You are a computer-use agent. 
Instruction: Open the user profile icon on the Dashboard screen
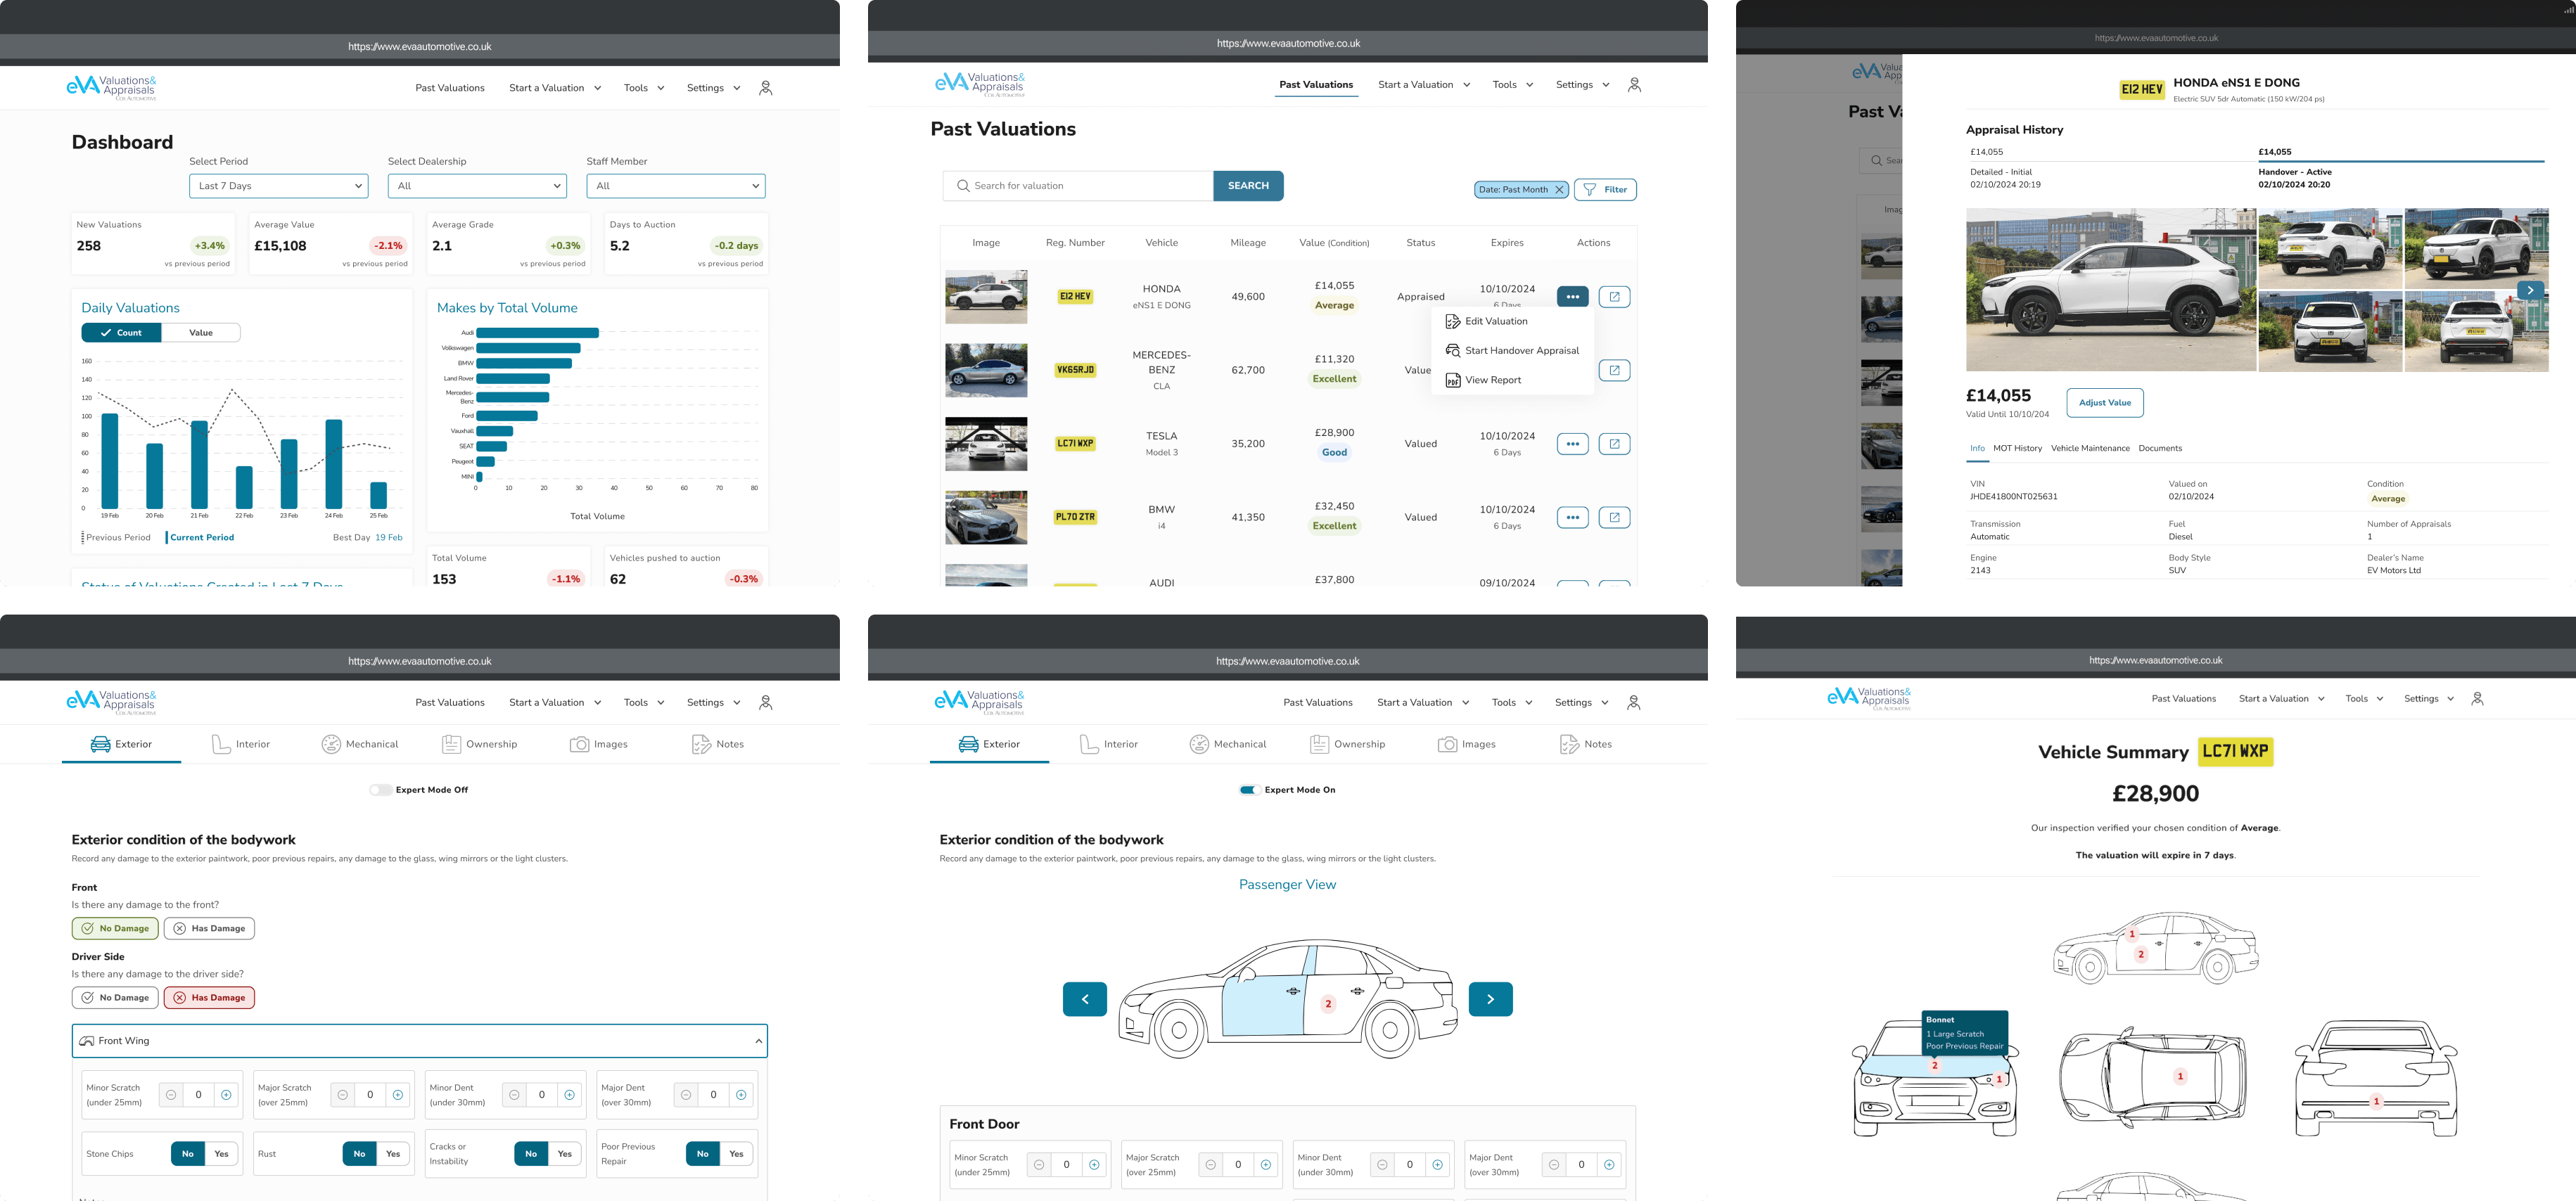765,88
